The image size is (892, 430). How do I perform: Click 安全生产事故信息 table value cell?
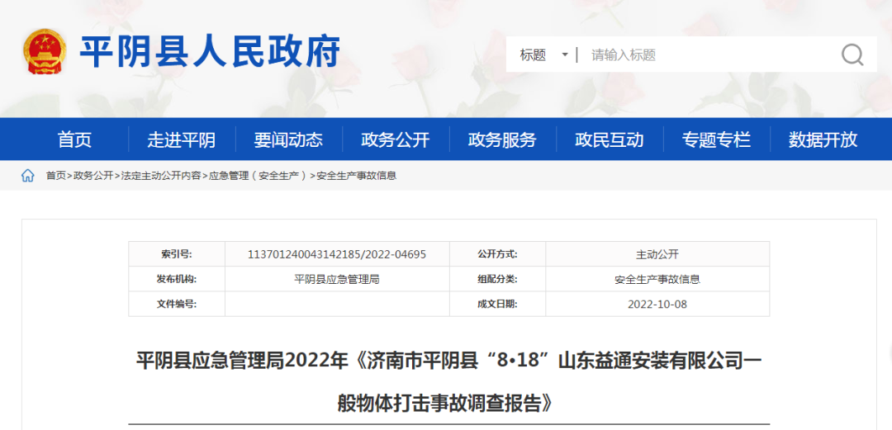tap(657, 279)
